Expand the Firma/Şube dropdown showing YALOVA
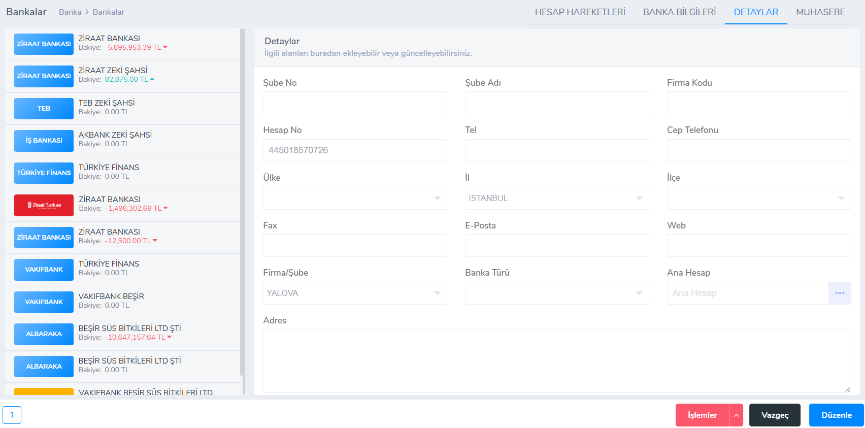 [355, 293]
